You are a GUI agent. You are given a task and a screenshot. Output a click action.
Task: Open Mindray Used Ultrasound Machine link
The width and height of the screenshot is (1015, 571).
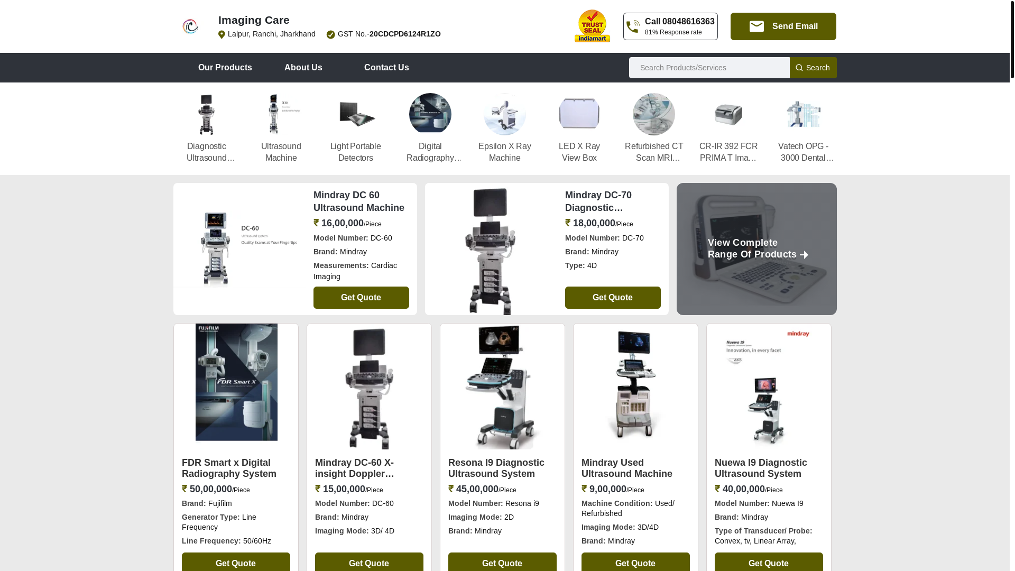click(627, 468)
